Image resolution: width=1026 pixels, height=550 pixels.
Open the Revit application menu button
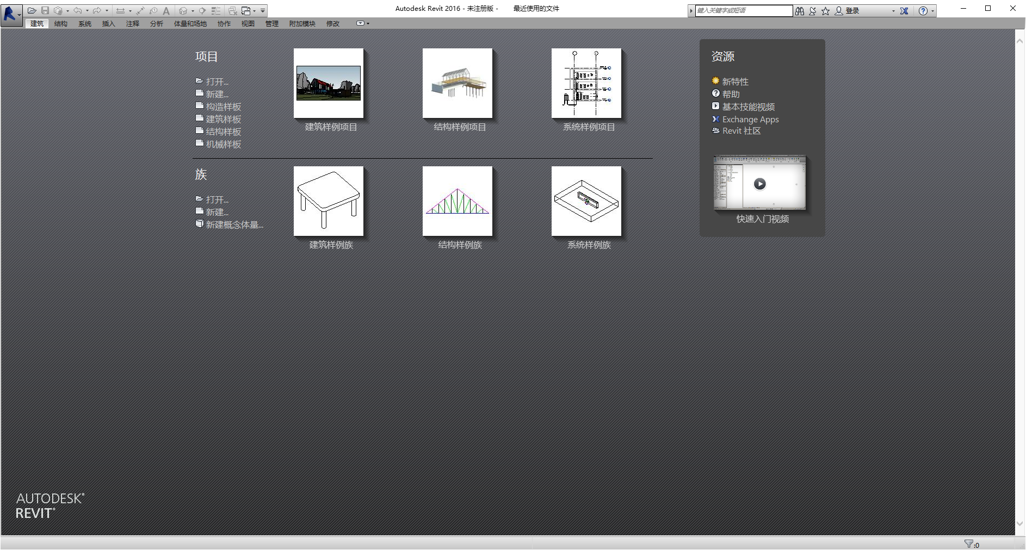pos(11,13)
